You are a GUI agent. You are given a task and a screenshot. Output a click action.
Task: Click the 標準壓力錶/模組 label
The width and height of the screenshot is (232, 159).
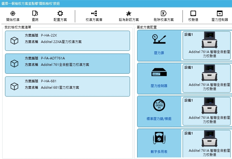(159, 119)
